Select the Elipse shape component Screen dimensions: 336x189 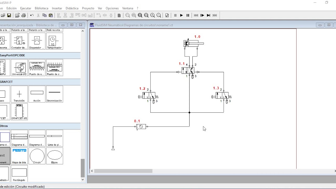click(x=54, y=156)
